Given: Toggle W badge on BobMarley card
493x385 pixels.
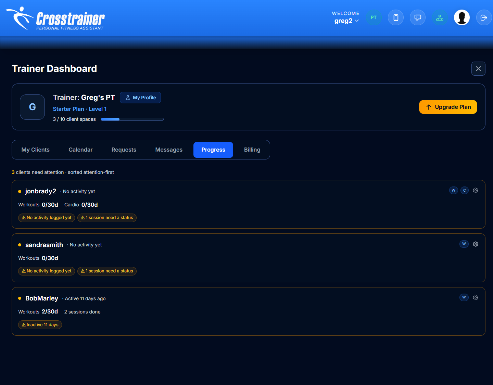Looking at the screenshot, I should click(464, 297).
